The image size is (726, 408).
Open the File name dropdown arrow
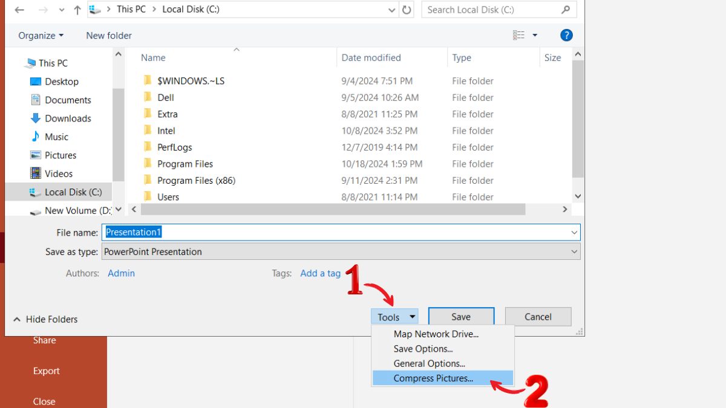574,232
